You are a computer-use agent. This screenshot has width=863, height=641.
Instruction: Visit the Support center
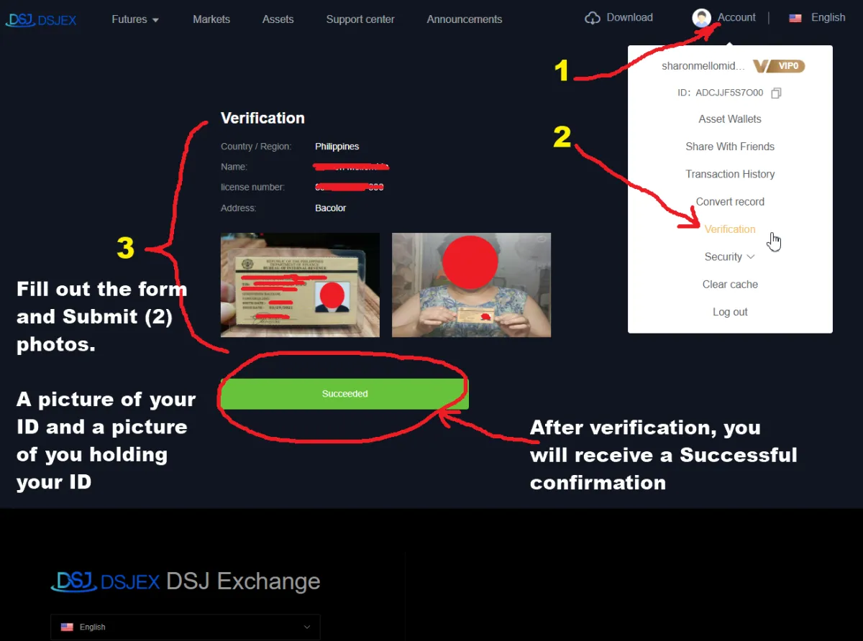pos(360,19)
